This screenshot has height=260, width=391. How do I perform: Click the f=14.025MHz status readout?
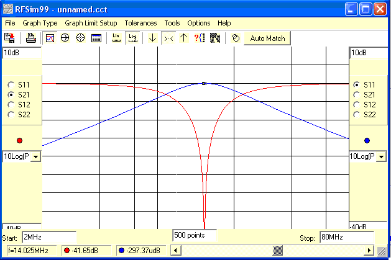pyautogui.click(x=32, y=251)
